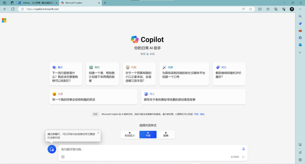Click the read aloud icon in address bar
The height and width of the screenshot is (164, 305).
pos(243,9)
